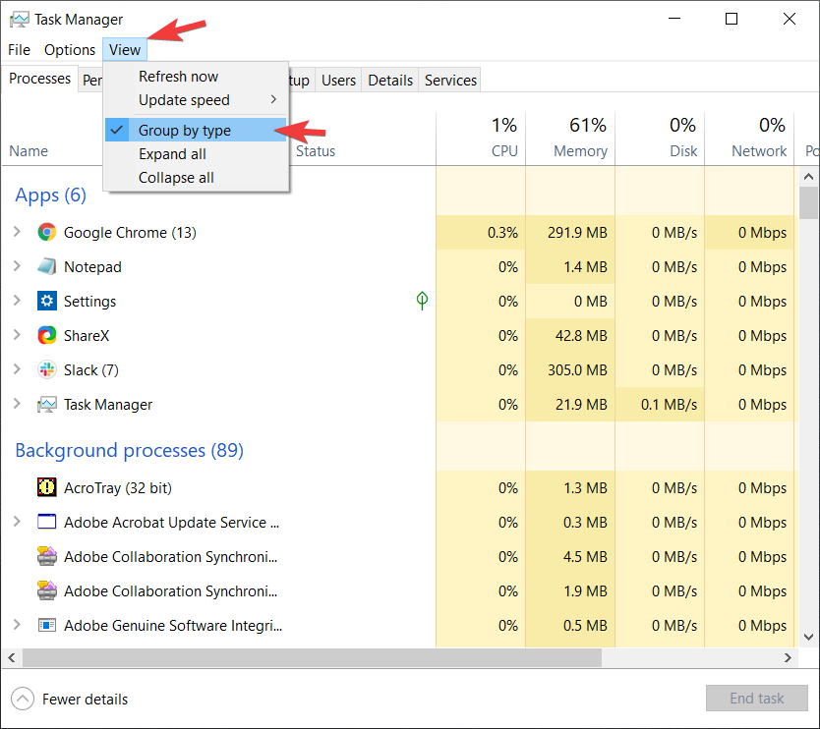
Task: Sort by the Disk column header
Action: pyautogui.click(x=660, y=139)
